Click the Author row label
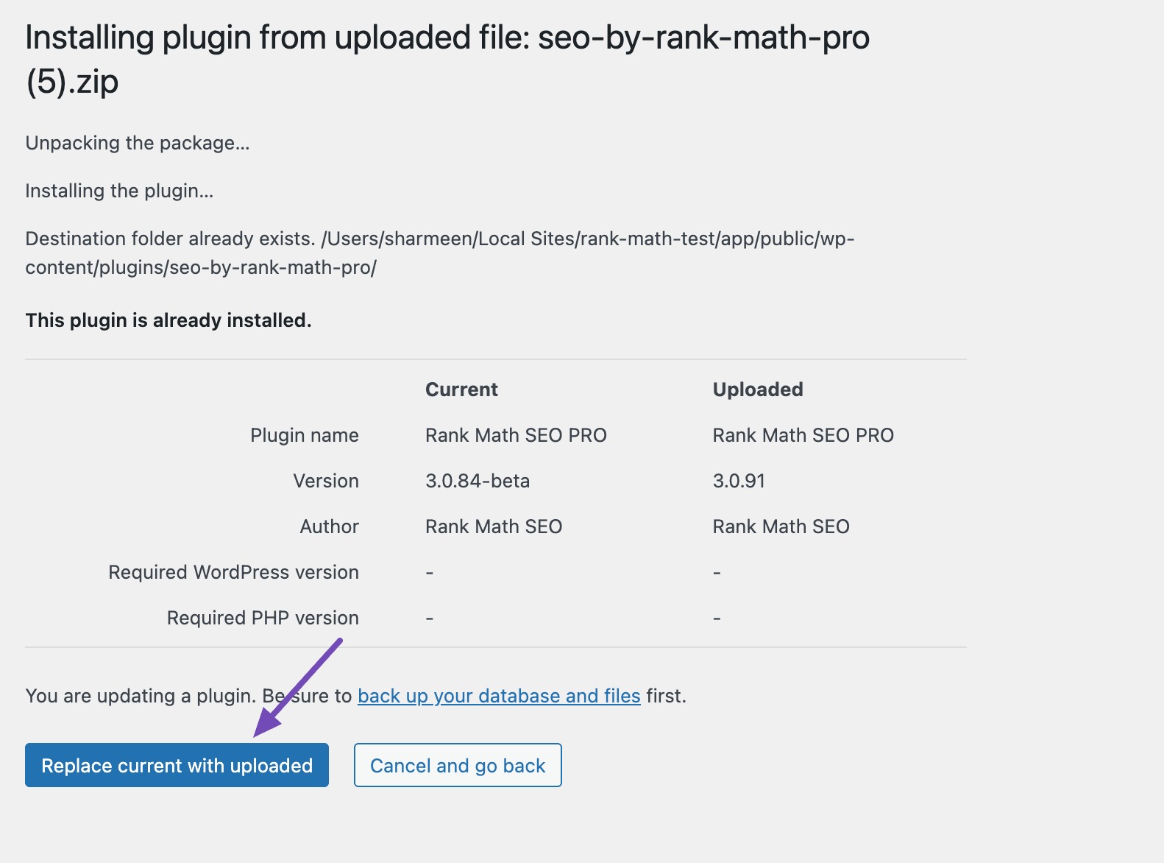The height and width of the screenshot is (863, 1164). 330,526
